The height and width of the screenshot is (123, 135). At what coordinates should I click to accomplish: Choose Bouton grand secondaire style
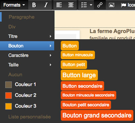coord(97,115)
